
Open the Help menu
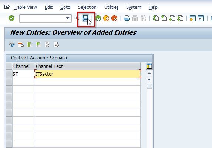pyautogui.click(x=153, y=7)
